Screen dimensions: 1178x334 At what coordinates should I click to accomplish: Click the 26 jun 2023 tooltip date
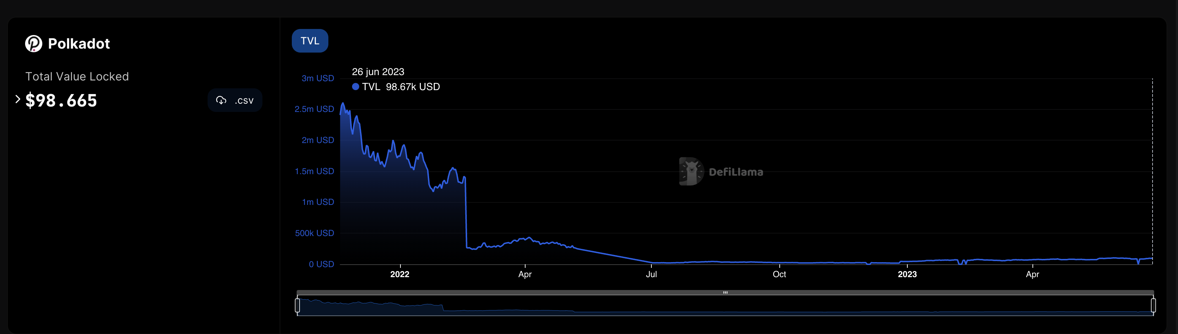click(x=378, y=72)
